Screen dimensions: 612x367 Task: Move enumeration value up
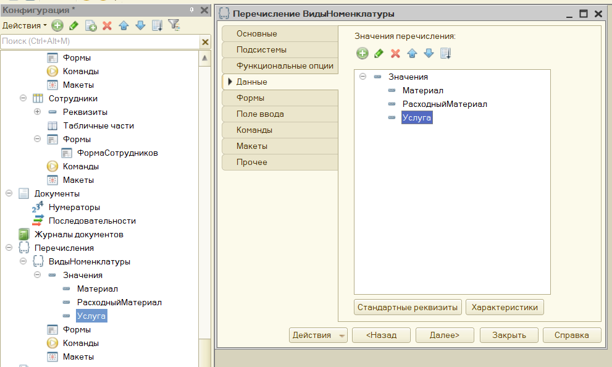pos(412,54)
